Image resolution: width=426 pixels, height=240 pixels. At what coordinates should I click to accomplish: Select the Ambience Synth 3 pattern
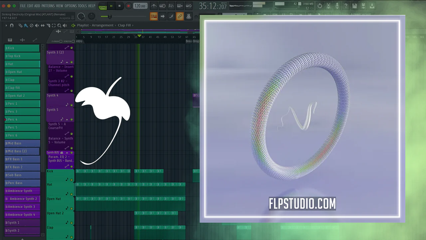pos(22,207)
